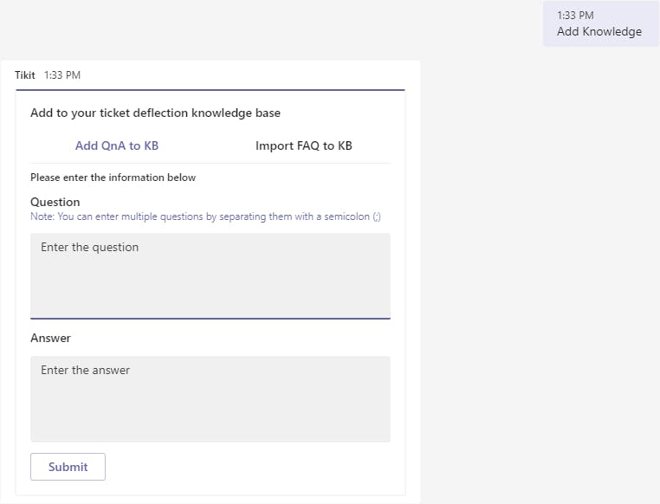Click the Tikit sender name
Screen dimensions: 660x504
pyautogui.click(x=25, y=75)
